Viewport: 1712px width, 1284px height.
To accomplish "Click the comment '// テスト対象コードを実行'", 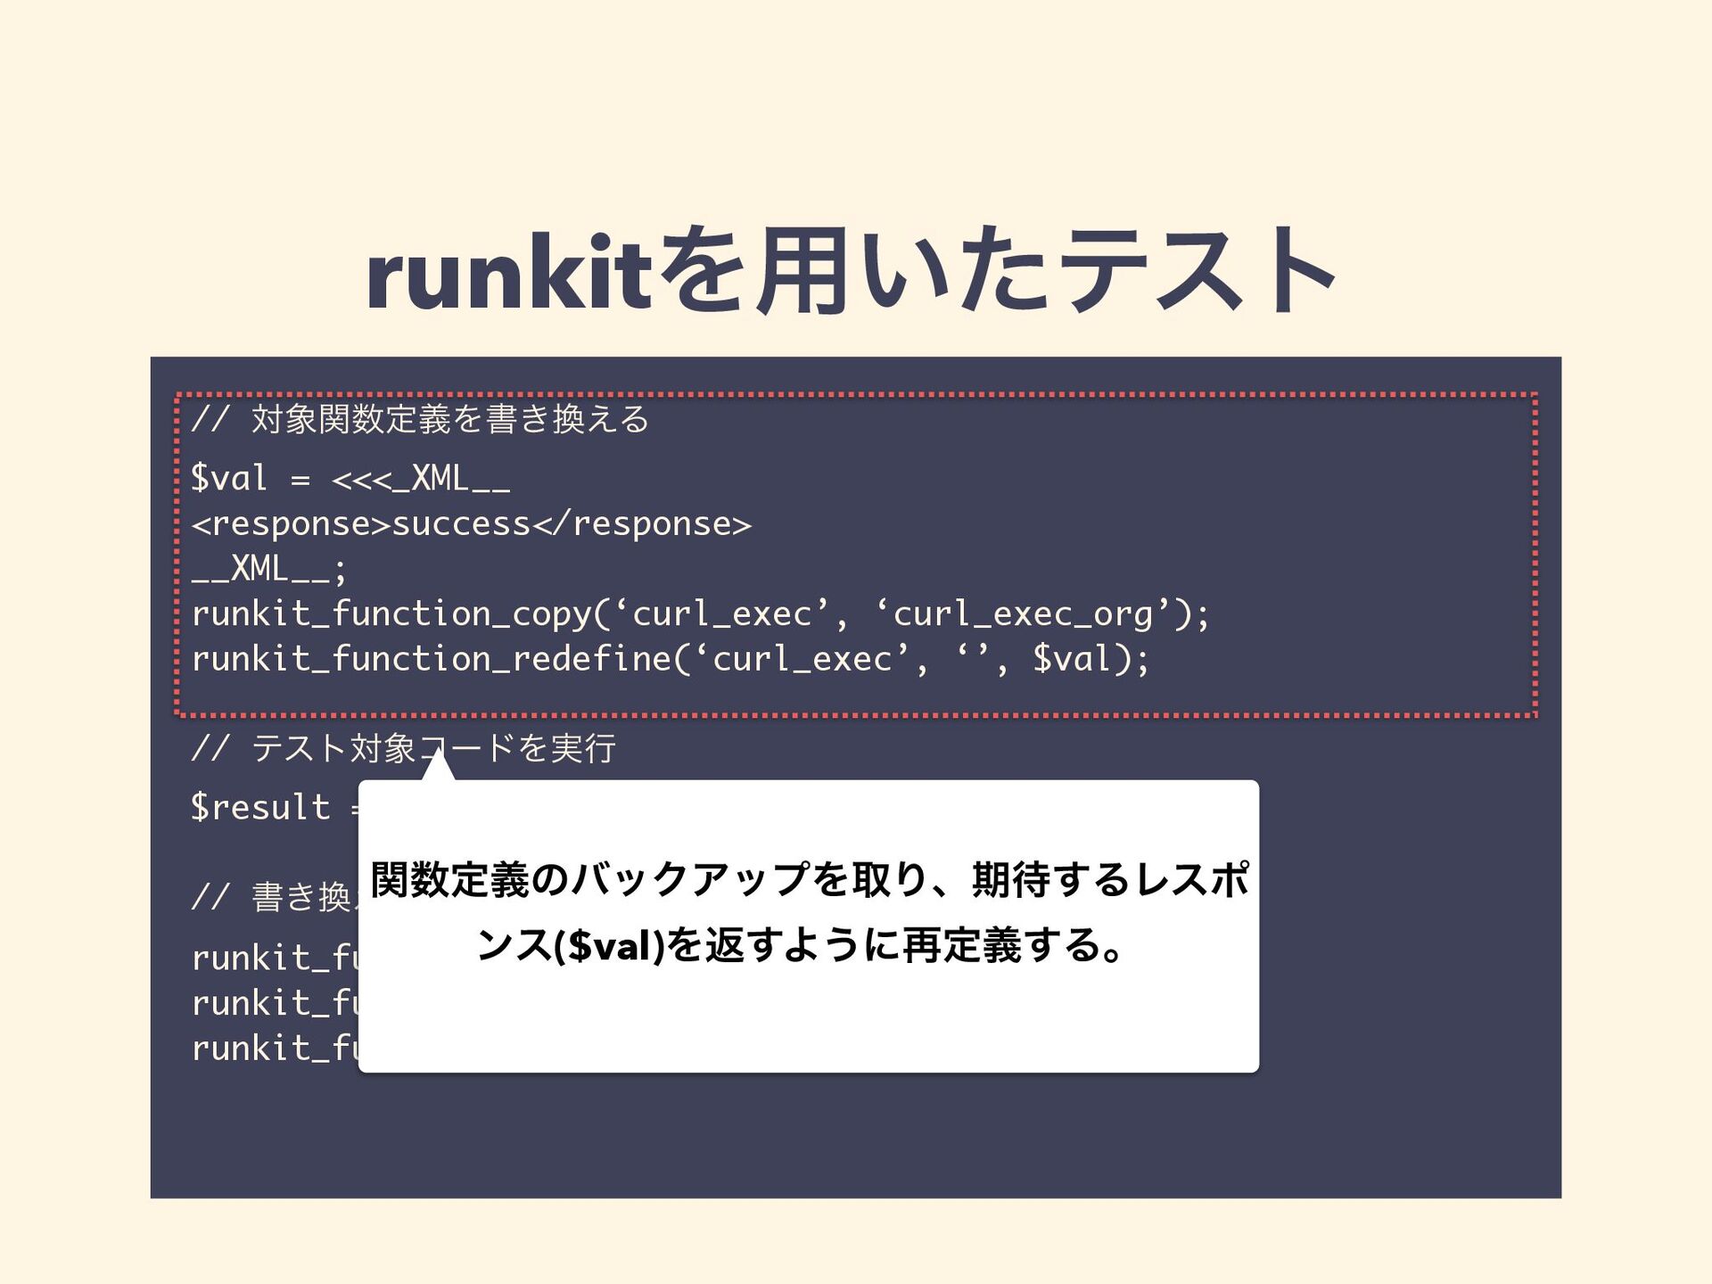I will 404,747.
